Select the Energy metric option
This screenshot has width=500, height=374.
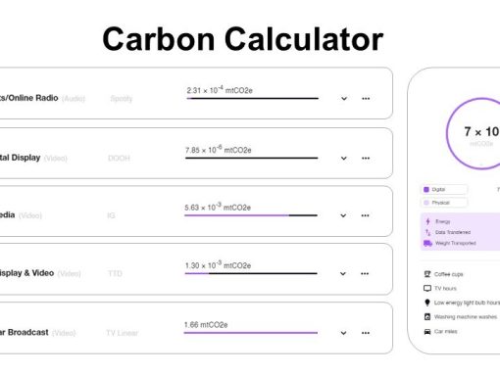(x=438, y=221)
